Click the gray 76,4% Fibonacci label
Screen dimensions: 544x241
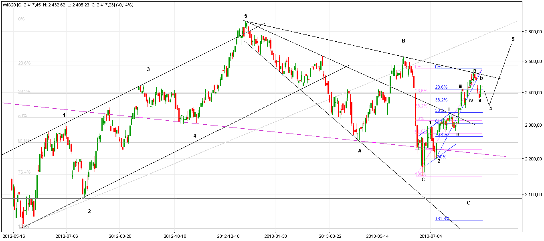24,172
